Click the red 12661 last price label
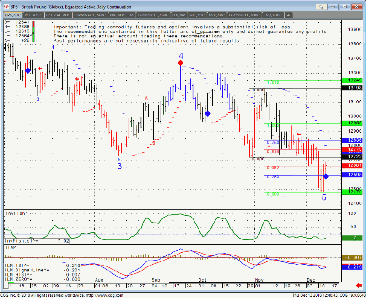Image resolution: width=366 pixels, height=298 pixels. click(x=354, y=166)
